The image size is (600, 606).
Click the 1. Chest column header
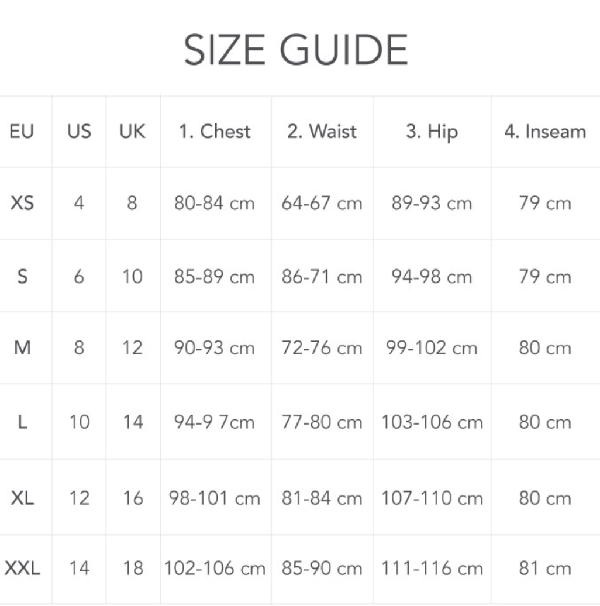coord(215,132)
